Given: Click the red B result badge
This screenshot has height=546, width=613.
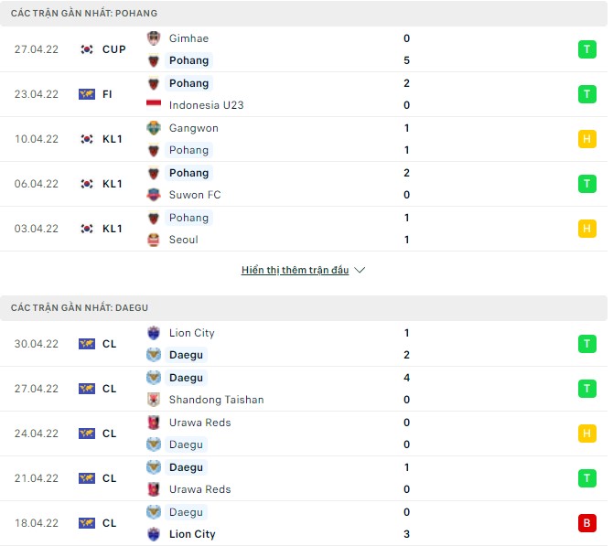Looking at the screenshot, I should click(586, 523).
